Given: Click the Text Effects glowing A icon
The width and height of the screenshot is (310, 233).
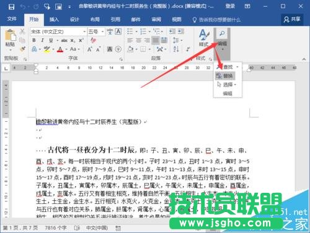Looking at the screenshot, I should pos(34,49).
